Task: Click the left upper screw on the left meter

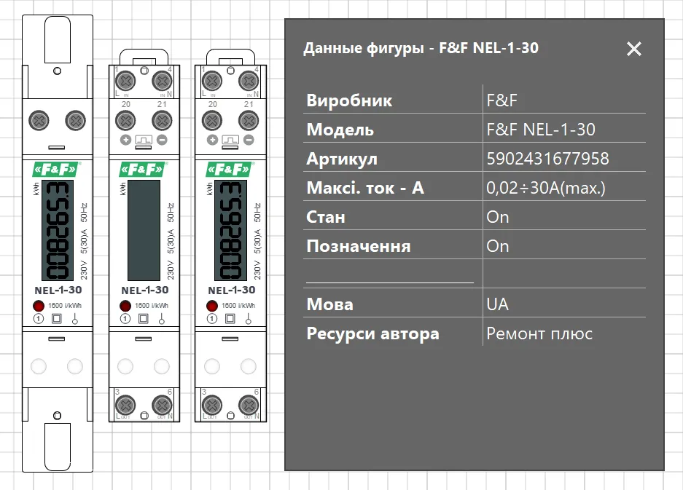Action: click(39, 121)
